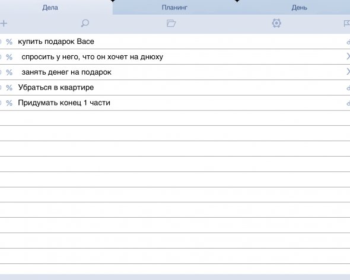This screenshot has height=280, width=350.
Task: Select the first empty row below tasks
Action: 175,118
